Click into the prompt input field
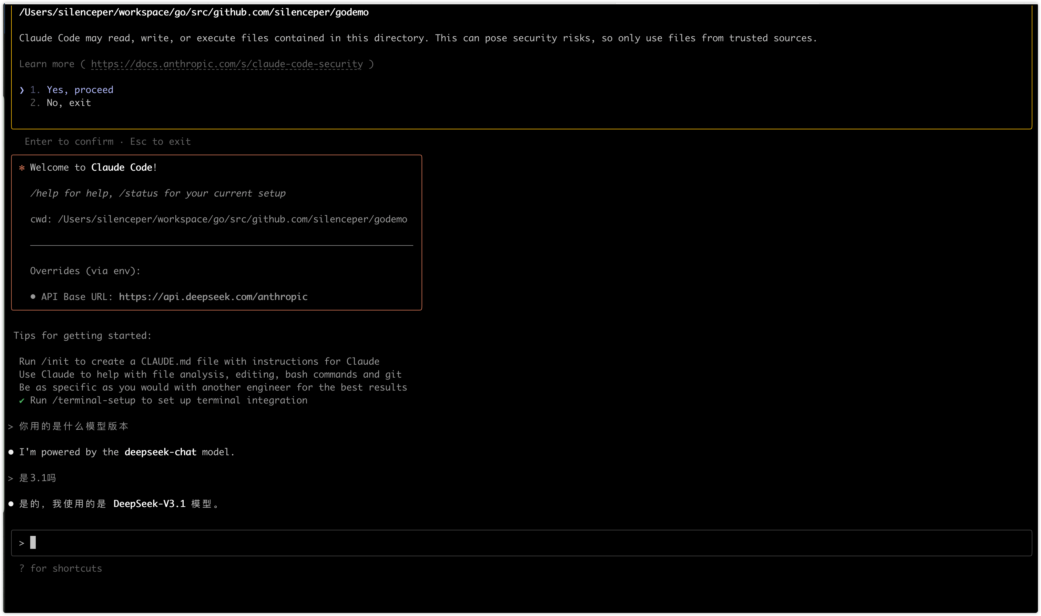The height and width of the screenshot is (616, 1041). click(521, 542)
